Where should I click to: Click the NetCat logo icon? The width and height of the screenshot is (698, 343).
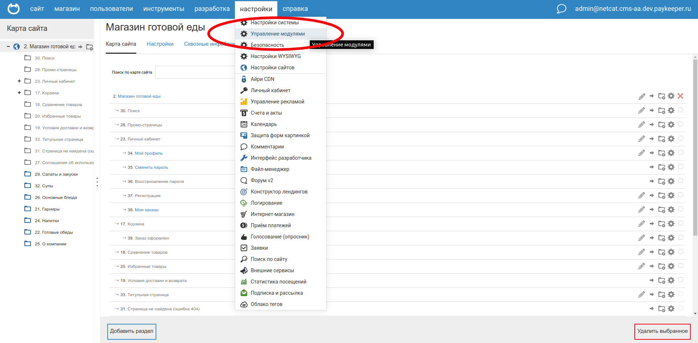pyautogui.click(x=13, y=9)
